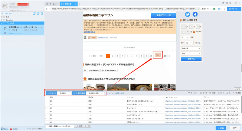Click the address bar URL field

point(124,9)
